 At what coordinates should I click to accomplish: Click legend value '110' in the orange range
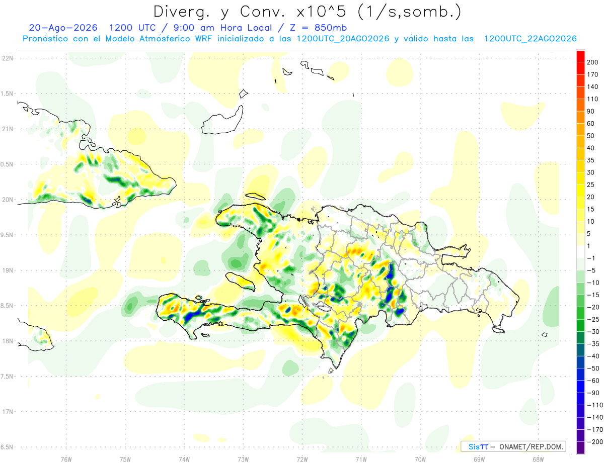(592, 99)
